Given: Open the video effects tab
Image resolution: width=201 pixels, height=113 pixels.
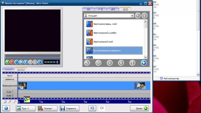Looking at the screenshot, I should click(x=100, y=9).
